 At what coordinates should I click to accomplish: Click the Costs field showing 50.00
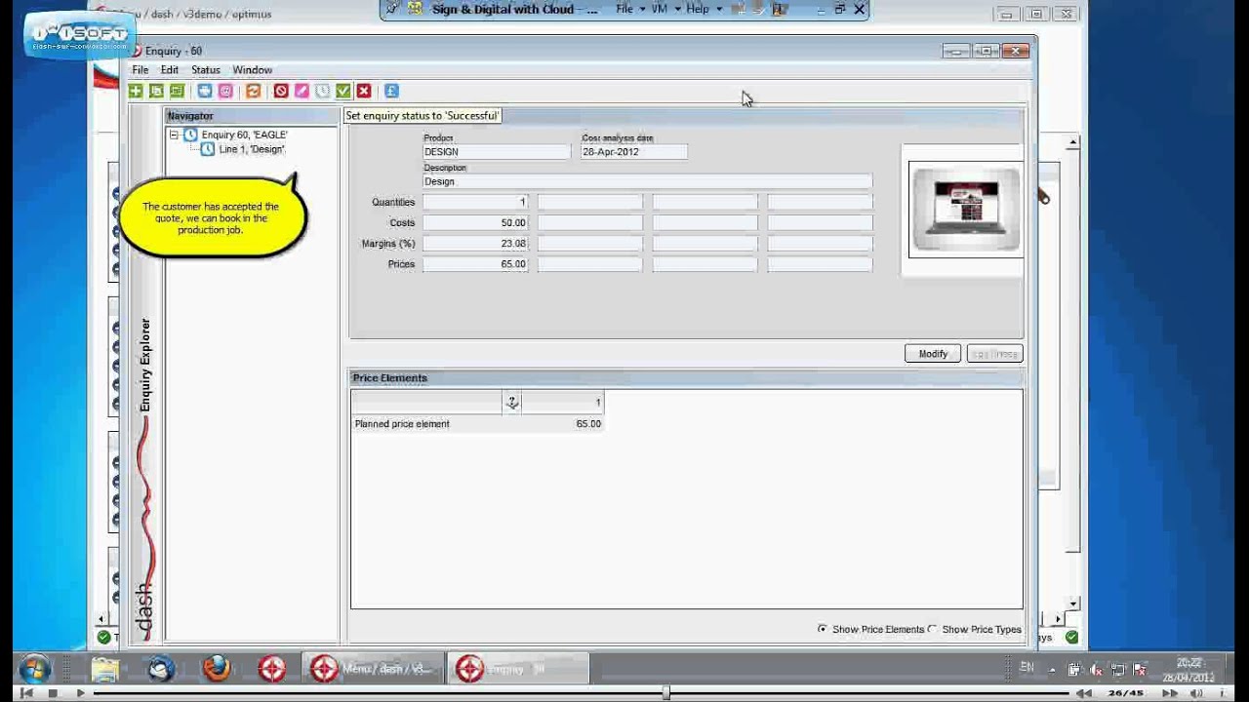point(475,222)
